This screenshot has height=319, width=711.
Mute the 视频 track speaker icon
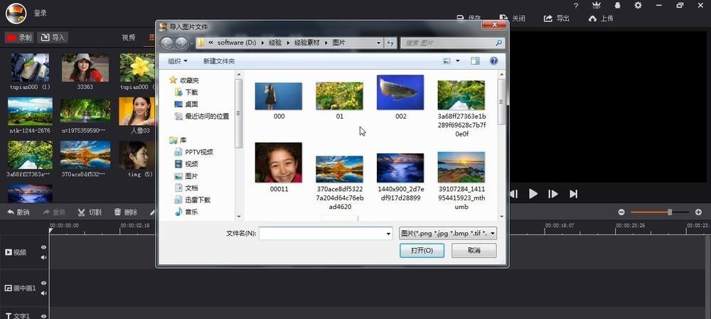click(43, 257)
